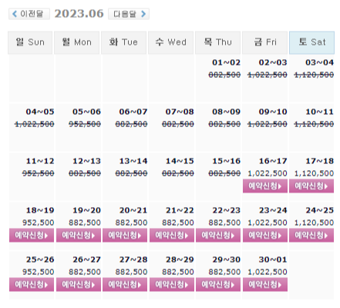This screenshot has height=308, width=340.
Task: Click the 03~04 date label
Action: pyautogui.click(x=319, y=62)
